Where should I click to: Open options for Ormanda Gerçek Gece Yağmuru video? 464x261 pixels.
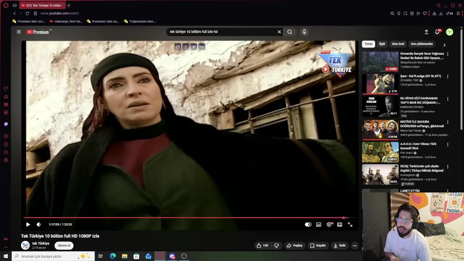tap(448, 54)
